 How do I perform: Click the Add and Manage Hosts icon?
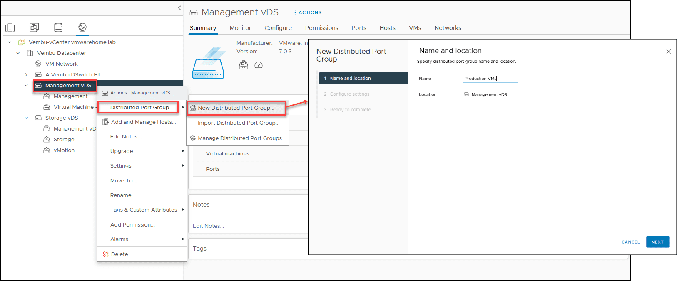coord(106,122)
